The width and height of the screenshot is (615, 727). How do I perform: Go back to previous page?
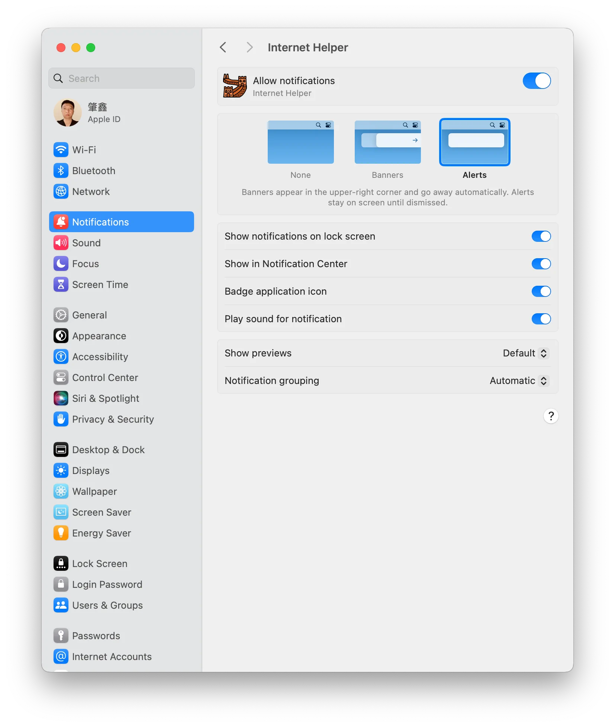pos(223,48)
